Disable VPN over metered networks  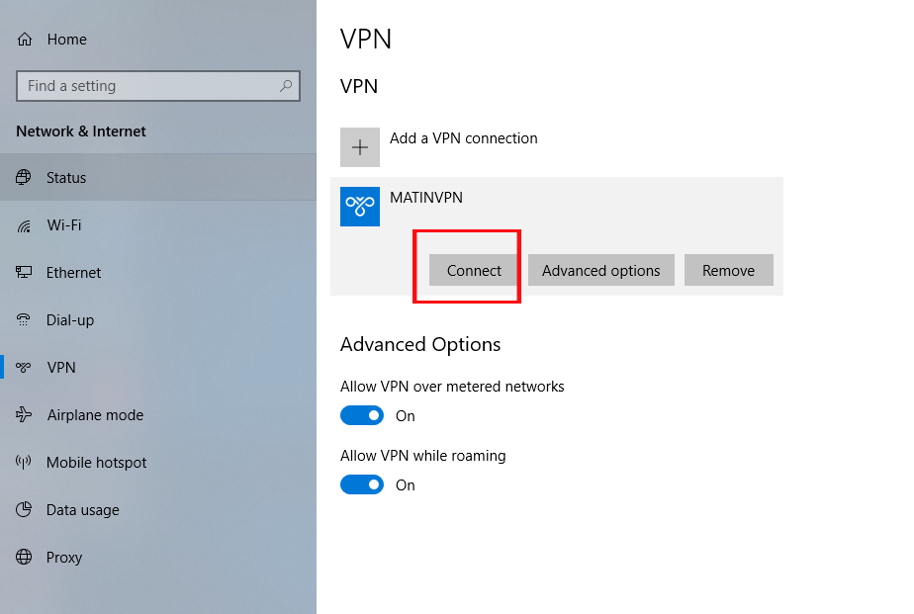pyautogui.click(x=362, y=416)
